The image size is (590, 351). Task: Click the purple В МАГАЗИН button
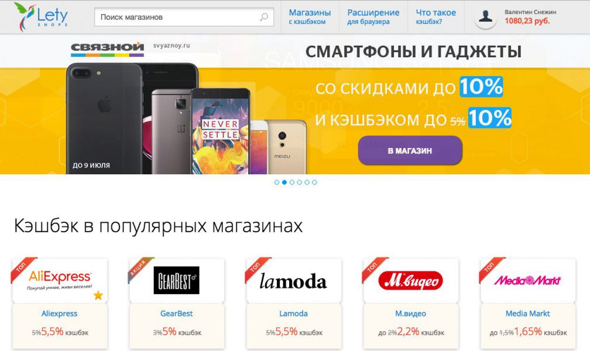point(410,150)
